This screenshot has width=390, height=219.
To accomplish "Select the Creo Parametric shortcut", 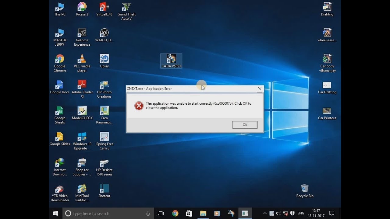I will tap(104, 115).
